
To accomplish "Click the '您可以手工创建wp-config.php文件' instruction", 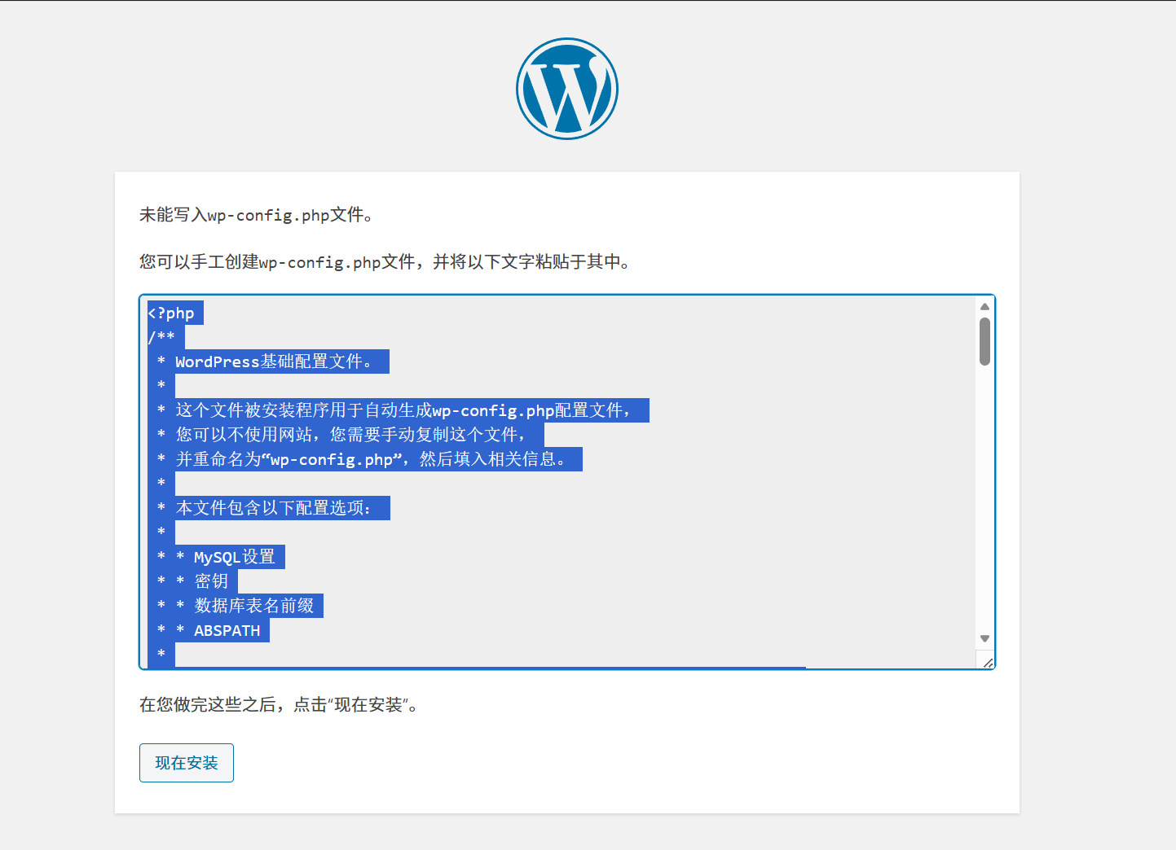I will [385, 262].
